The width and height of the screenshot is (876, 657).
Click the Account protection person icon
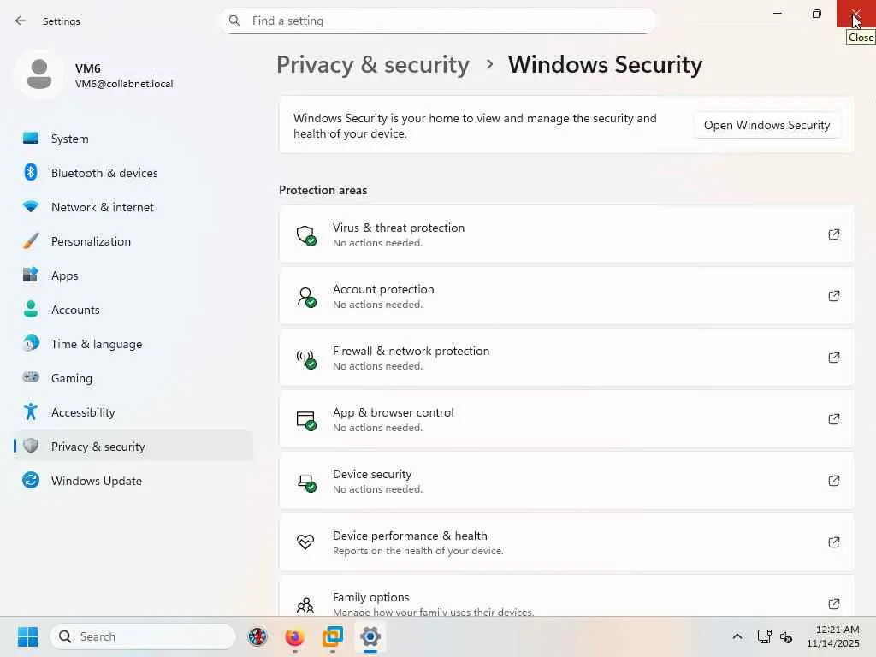click(305, 296)
